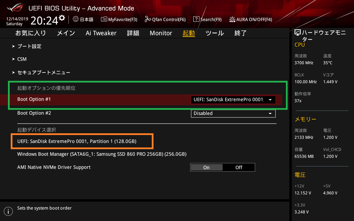Click the Search question mark icon
The image size is (354, 221).
[196, 19]
